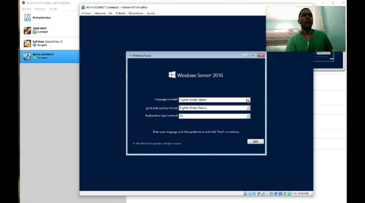The image size is (365, 203).
Task: Open the Herramientas tools icon in VirtualBox Manager
Action: pos(27,17)
